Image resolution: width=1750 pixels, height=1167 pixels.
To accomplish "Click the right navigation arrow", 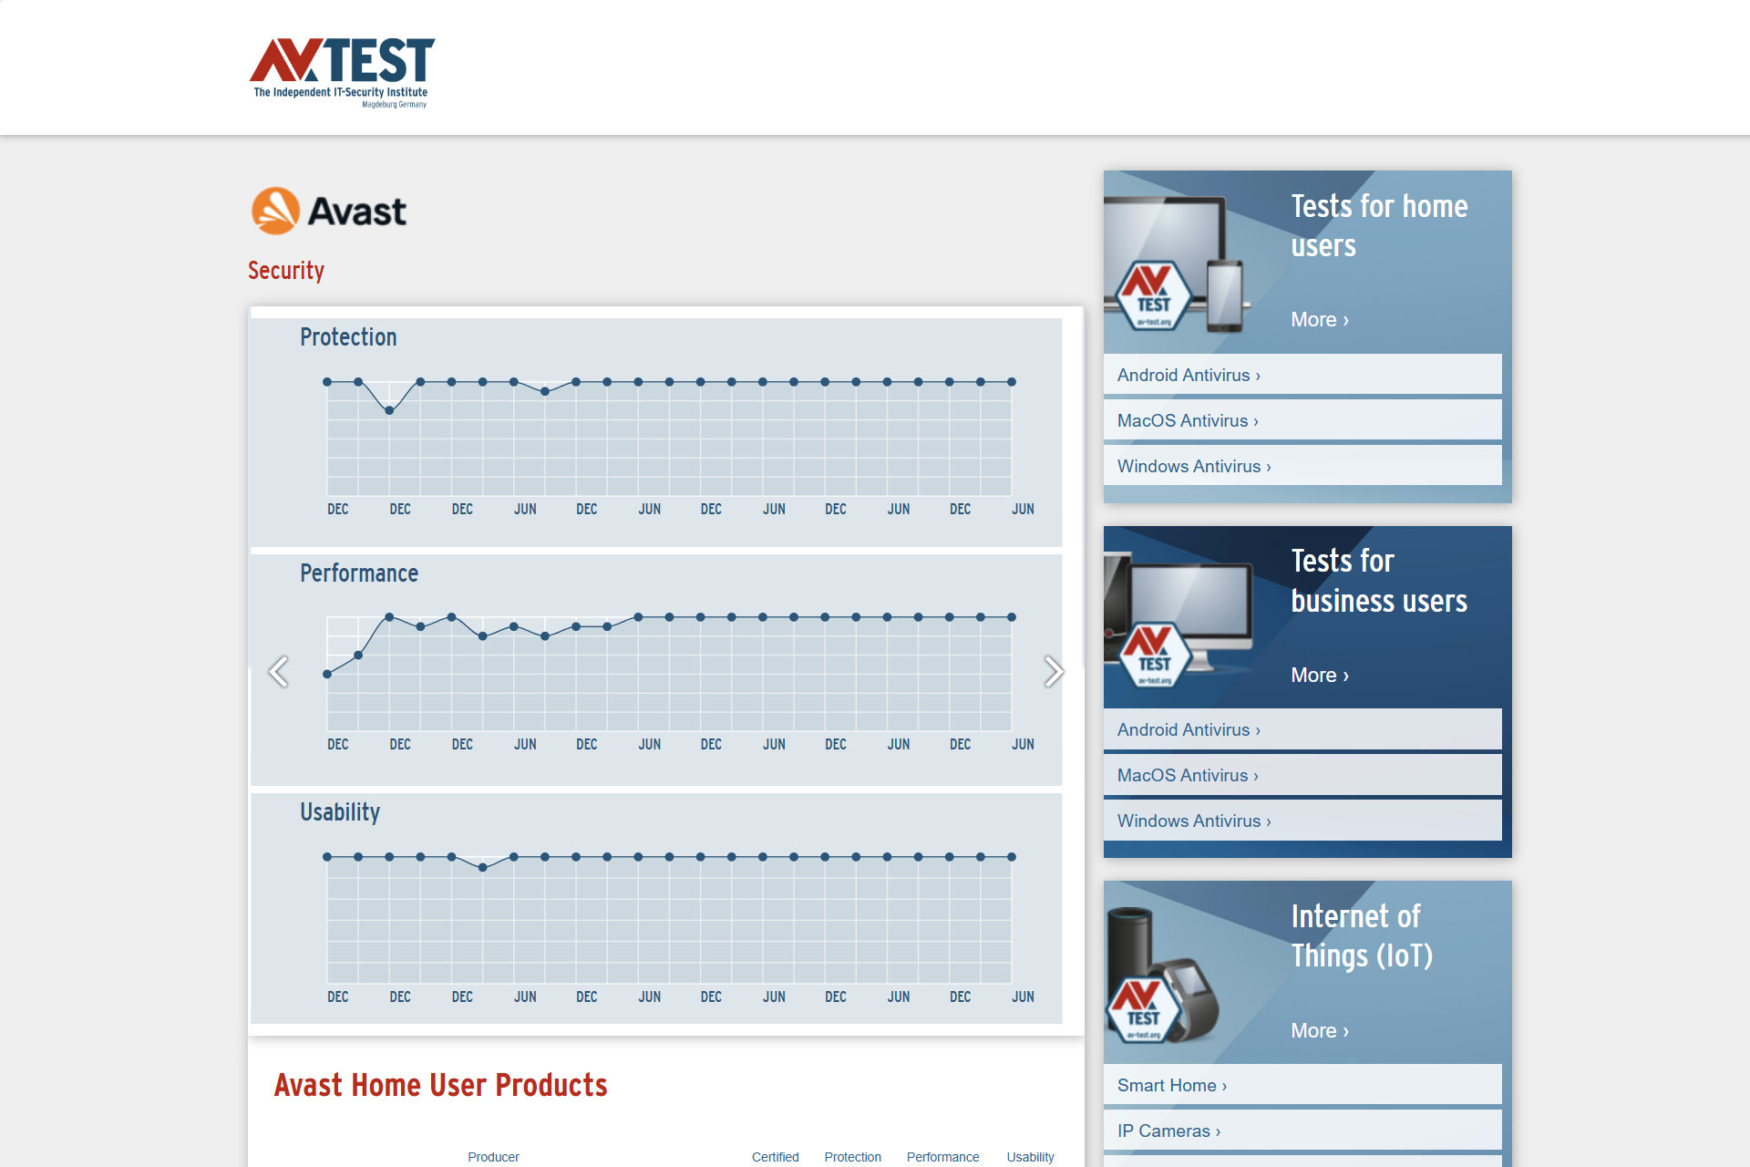I will (x=1052, y=671).
